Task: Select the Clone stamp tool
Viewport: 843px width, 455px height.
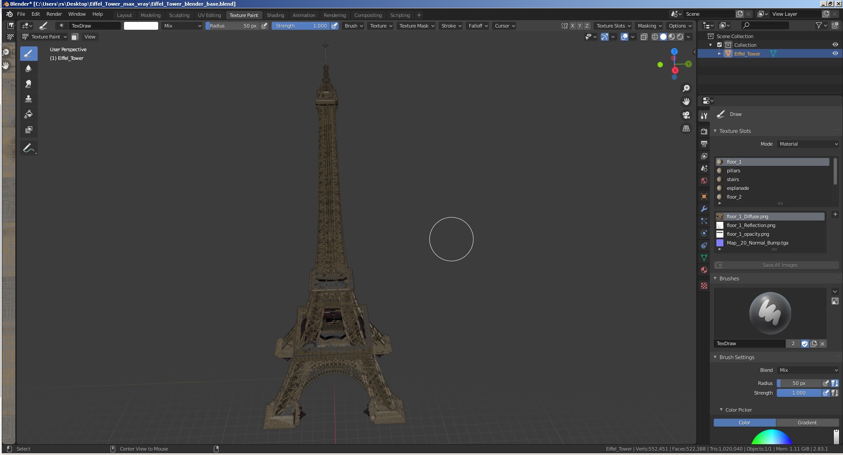Action: tap(28, 99)
